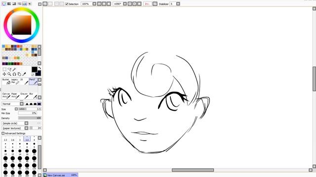Click the flip view button beside Inv.

point(155,4)
